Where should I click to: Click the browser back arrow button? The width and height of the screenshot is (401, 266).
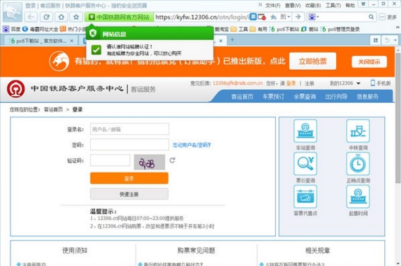pos(31,17)
